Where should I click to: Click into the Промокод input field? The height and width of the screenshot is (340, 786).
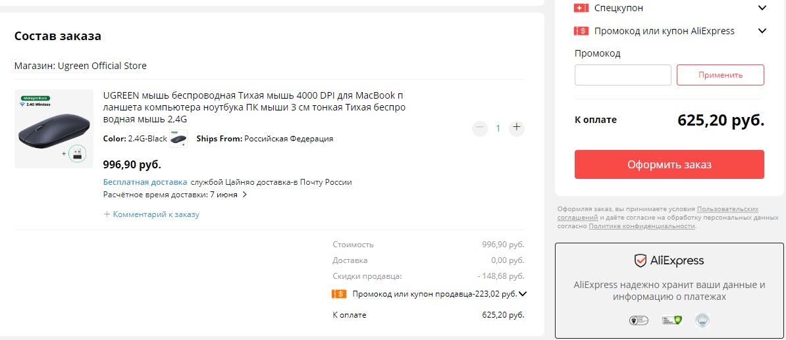(623, 75)
